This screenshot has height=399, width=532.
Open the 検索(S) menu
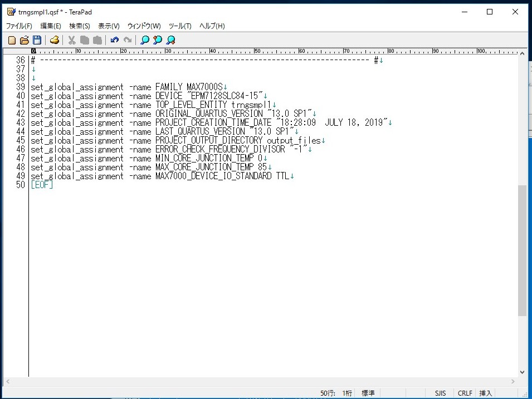coord(80,26)
